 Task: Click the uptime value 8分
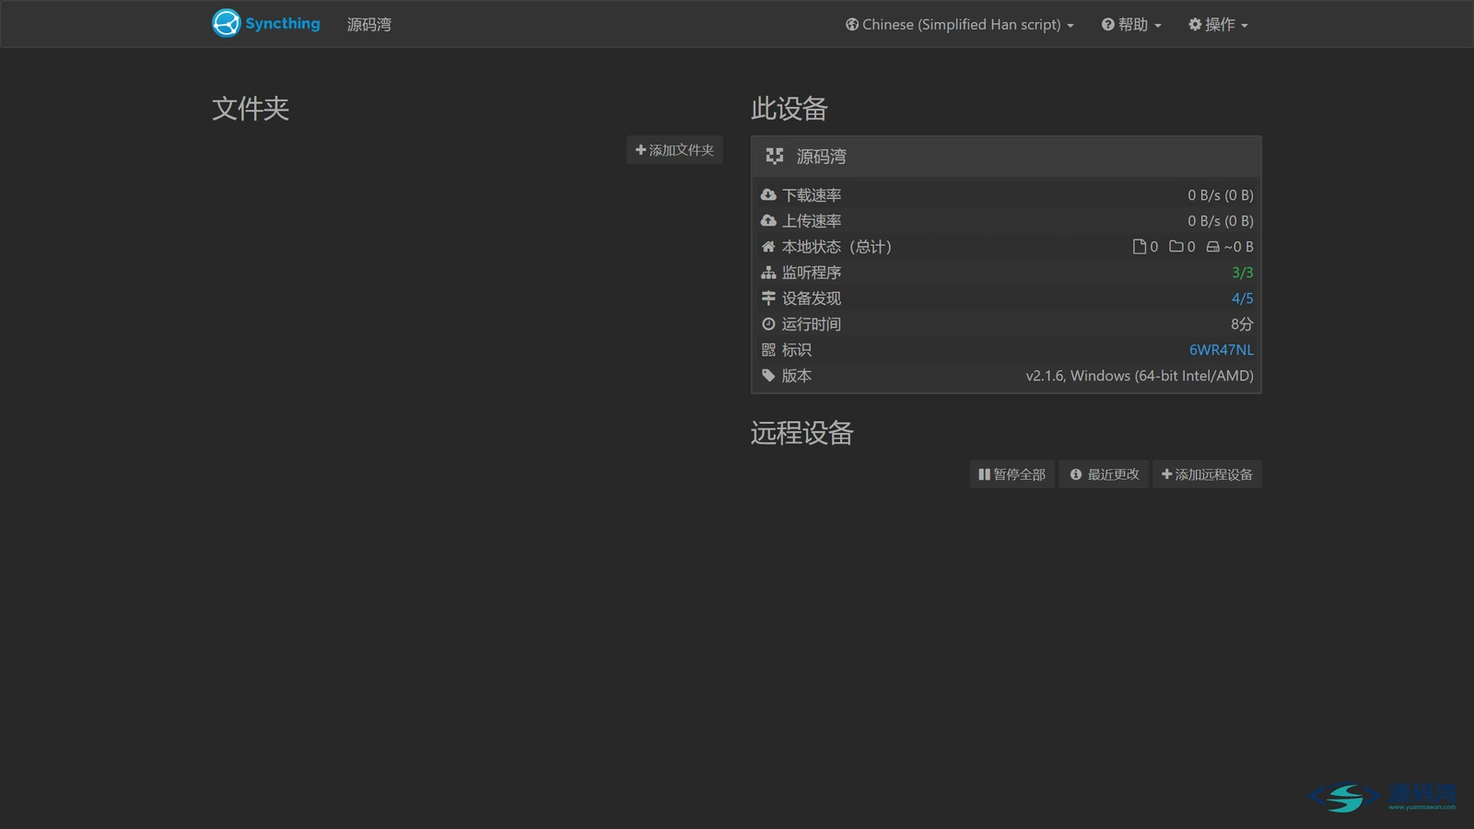coord(1242,324)
